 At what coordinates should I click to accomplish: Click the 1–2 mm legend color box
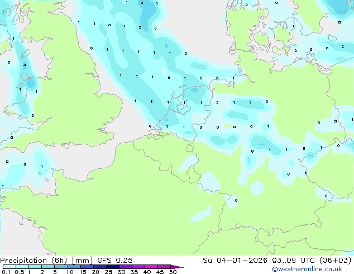[35, 267]
